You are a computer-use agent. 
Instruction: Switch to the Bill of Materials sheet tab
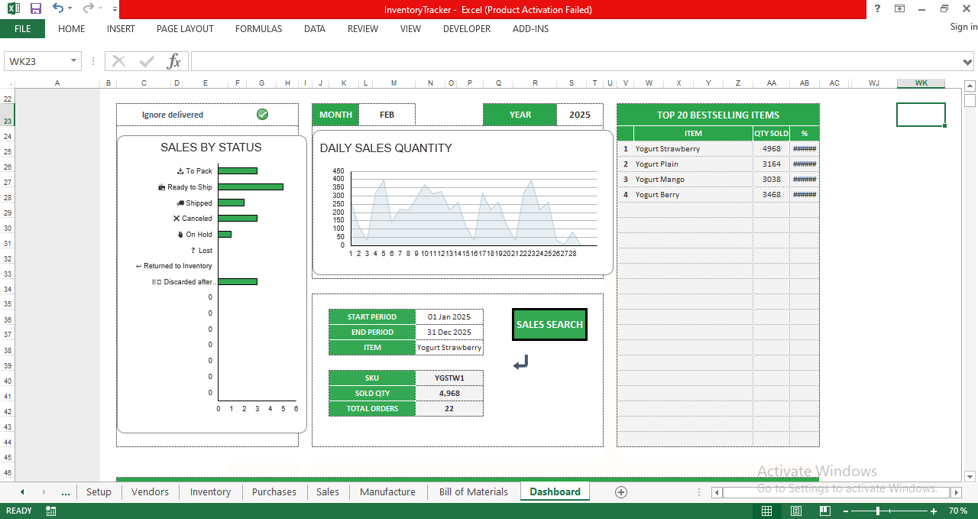(x=474, y=491)
